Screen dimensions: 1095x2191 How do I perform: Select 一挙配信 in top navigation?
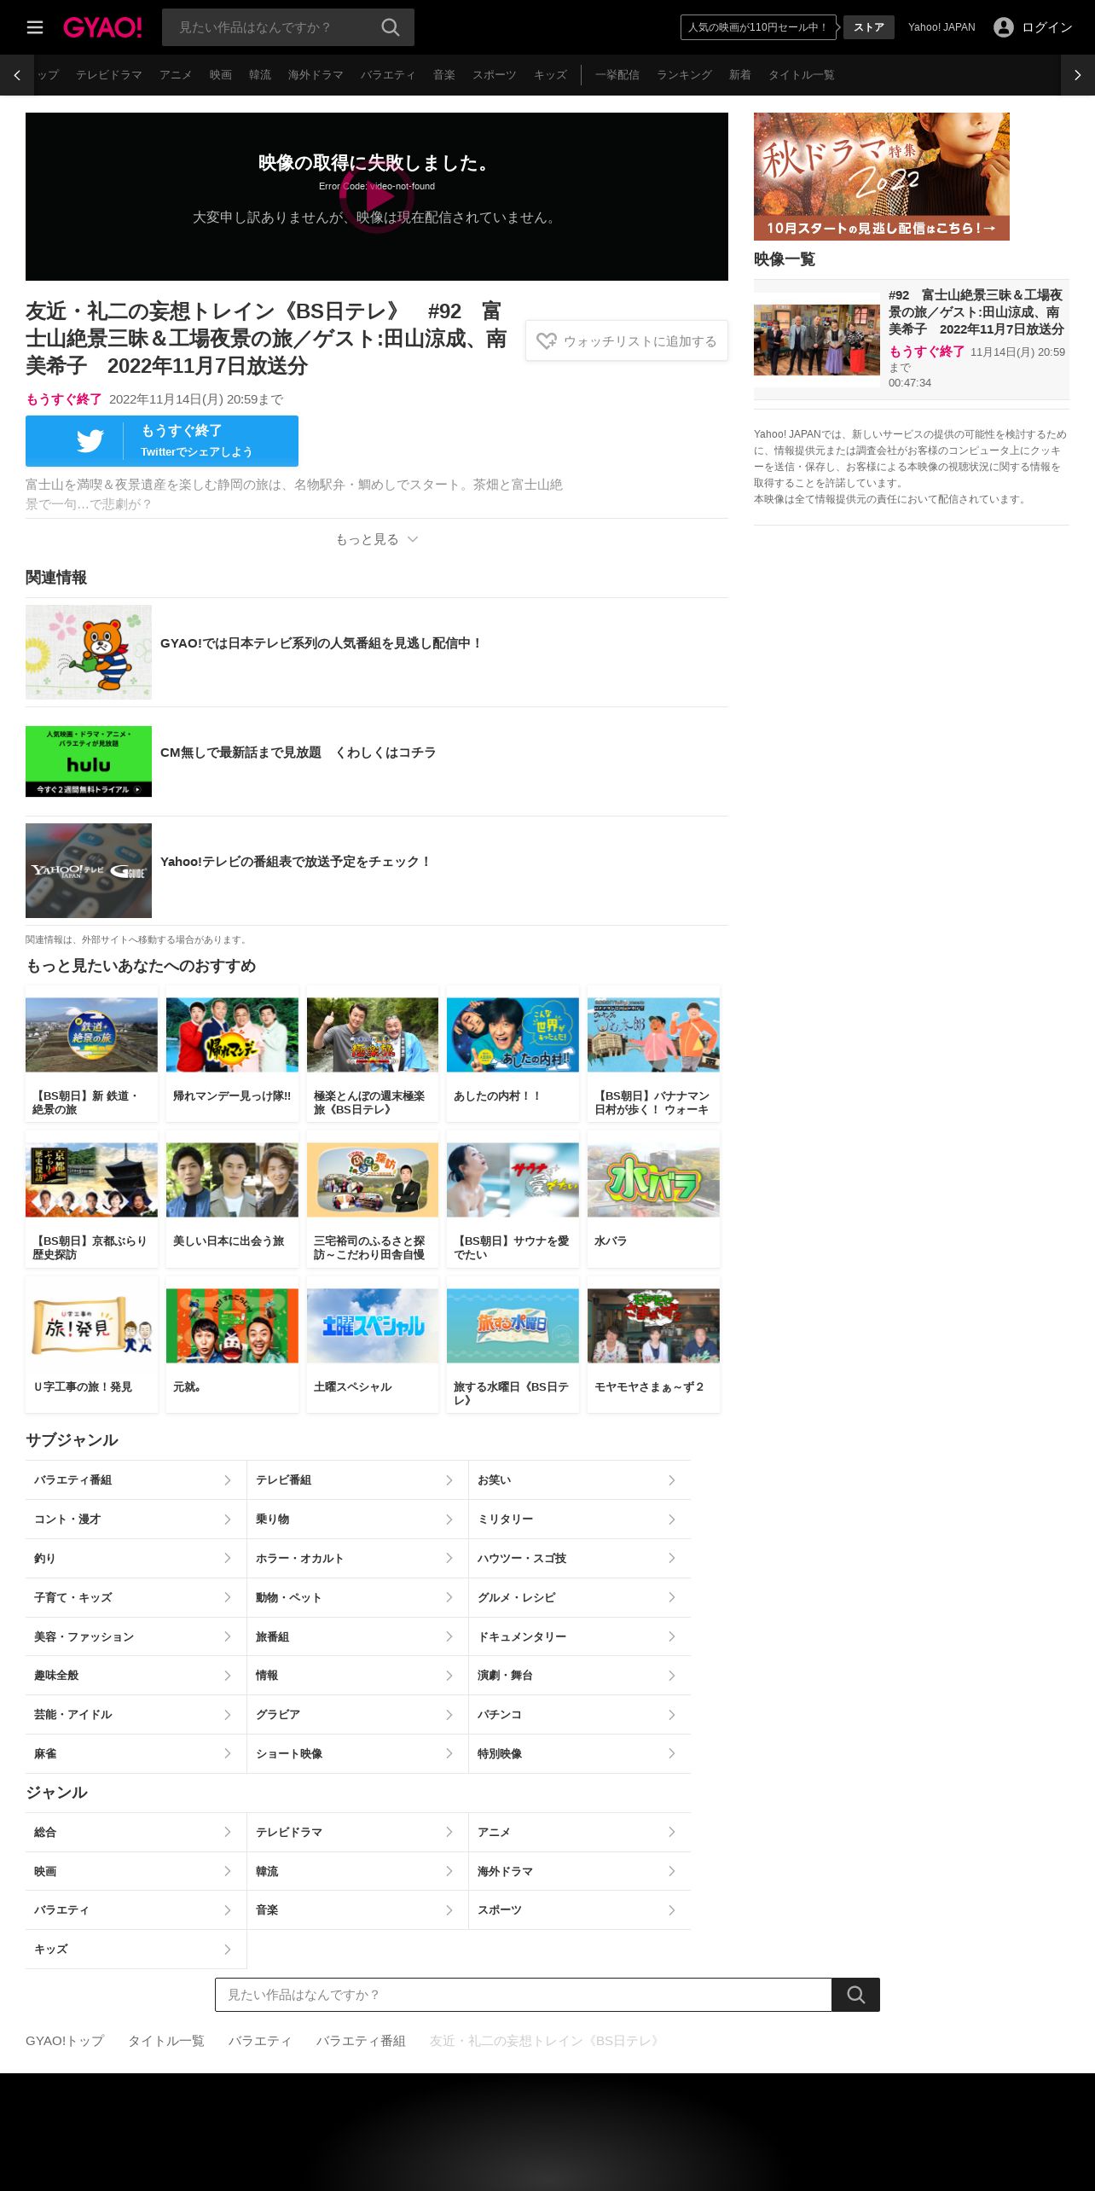click(x=617, y=75)
